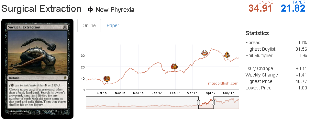
Task: Click the unselected early history in navigator
Action: (x=142, y=103)
